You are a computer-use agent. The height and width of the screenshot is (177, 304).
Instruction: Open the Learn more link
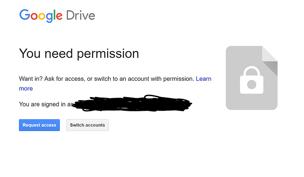(204, 79)
